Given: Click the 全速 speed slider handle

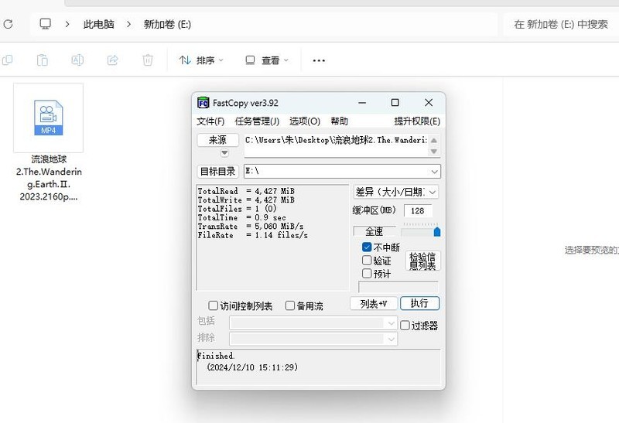Looking at the screenshot, I should [x=437, y=232].
